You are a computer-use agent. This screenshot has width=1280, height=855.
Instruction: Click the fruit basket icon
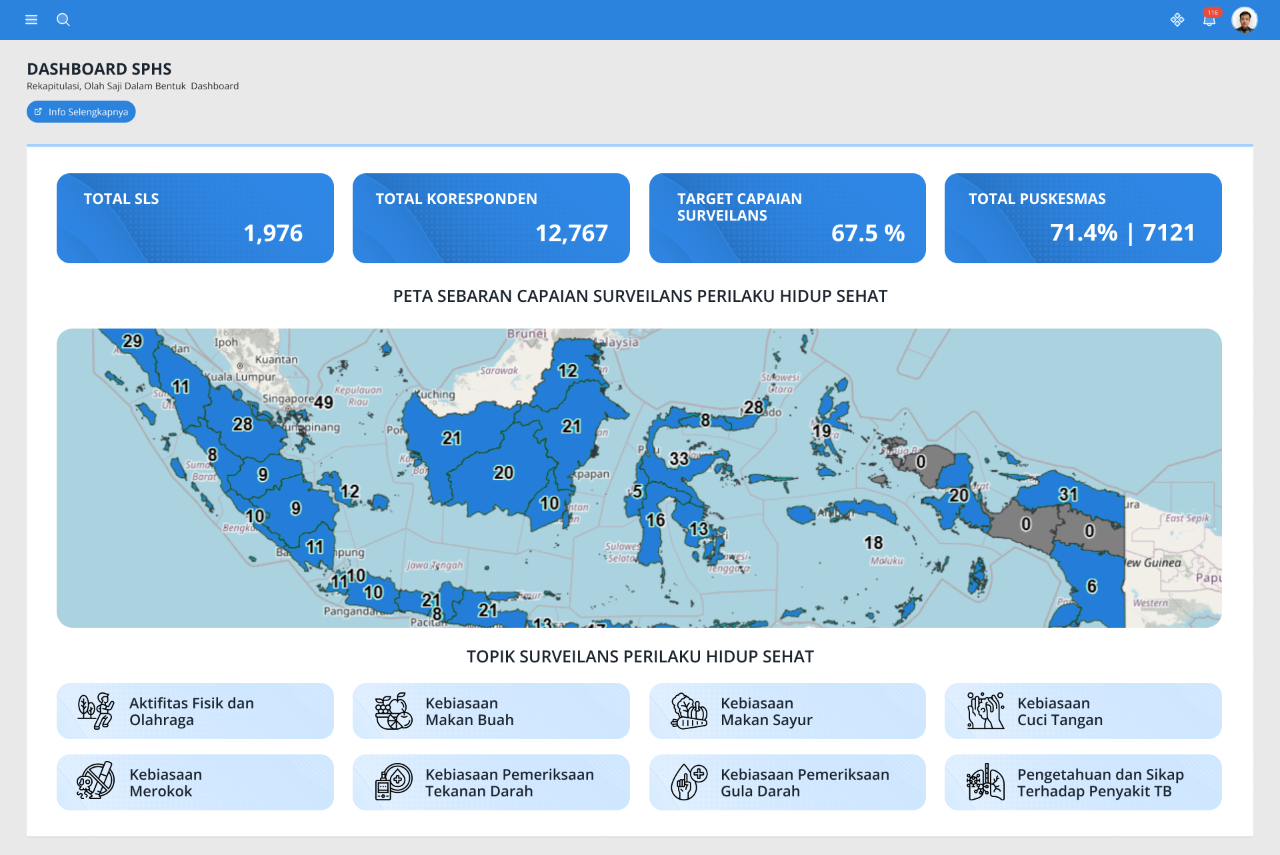point(393,710)
